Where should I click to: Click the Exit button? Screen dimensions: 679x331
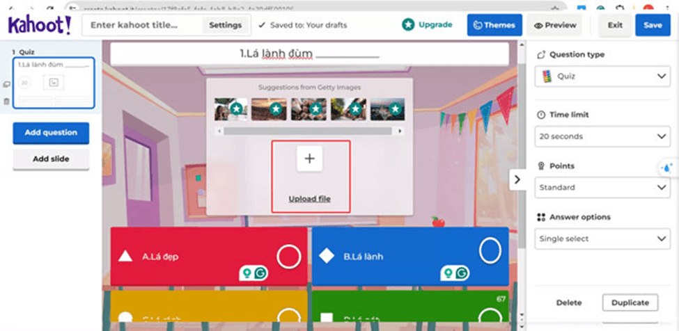click(x=615, y=25)
